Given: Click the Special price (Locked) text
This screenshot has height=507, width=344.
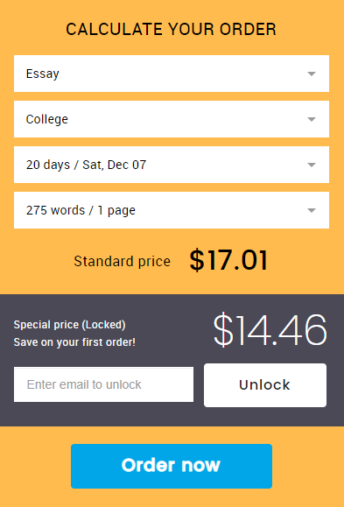Looking at the screenshot, I should [x=69, y=325].
